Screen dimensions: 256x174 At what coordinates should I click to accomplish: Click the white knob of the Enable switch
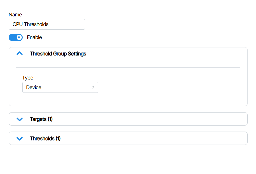(x=19, y=37)
